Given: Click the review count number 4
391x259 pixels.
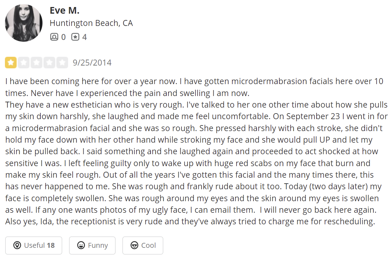Looking at the screenshot, I should click(x=85, y=37).
